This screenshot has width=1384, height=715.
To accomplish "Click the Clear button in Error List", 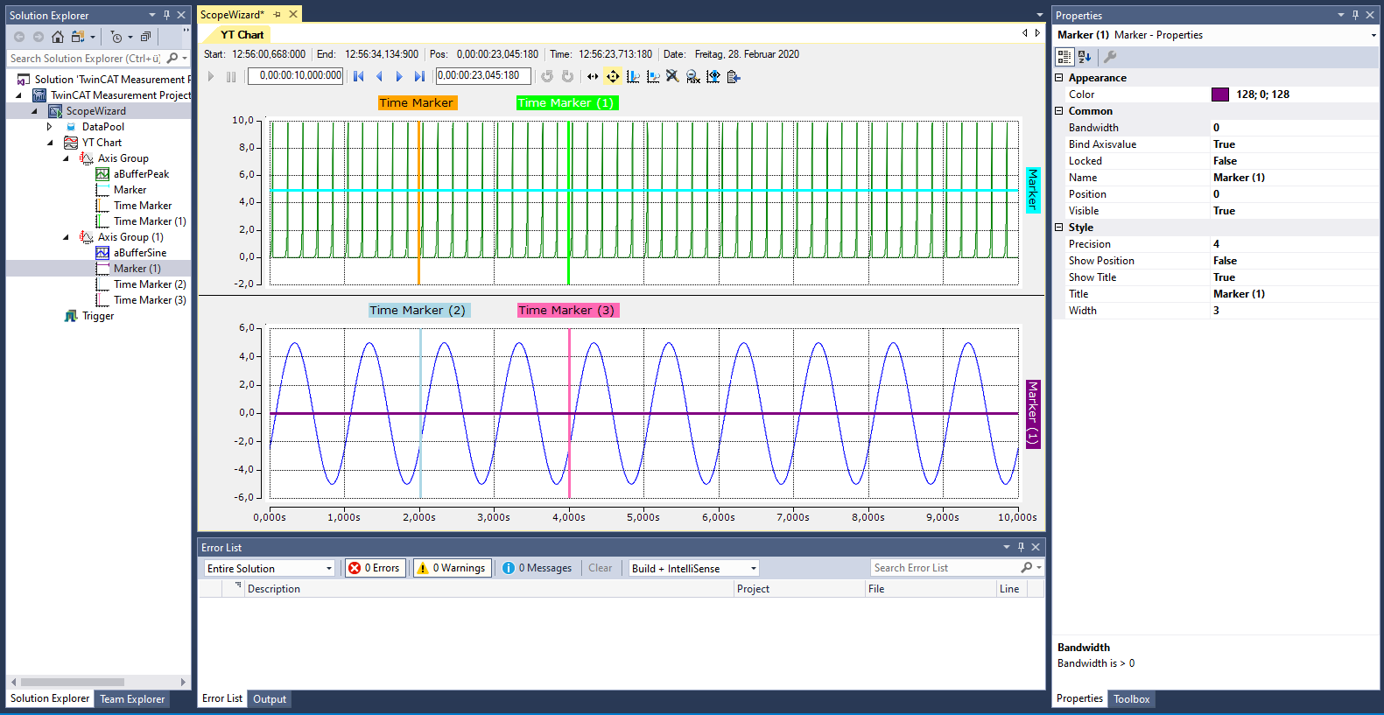I will coord(601,568).
